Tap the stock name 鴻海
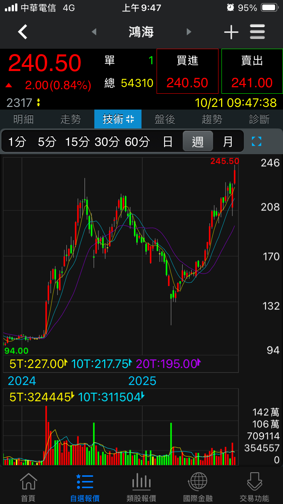The height and width of the screenshot is (504, 283). tap(141, 32)
